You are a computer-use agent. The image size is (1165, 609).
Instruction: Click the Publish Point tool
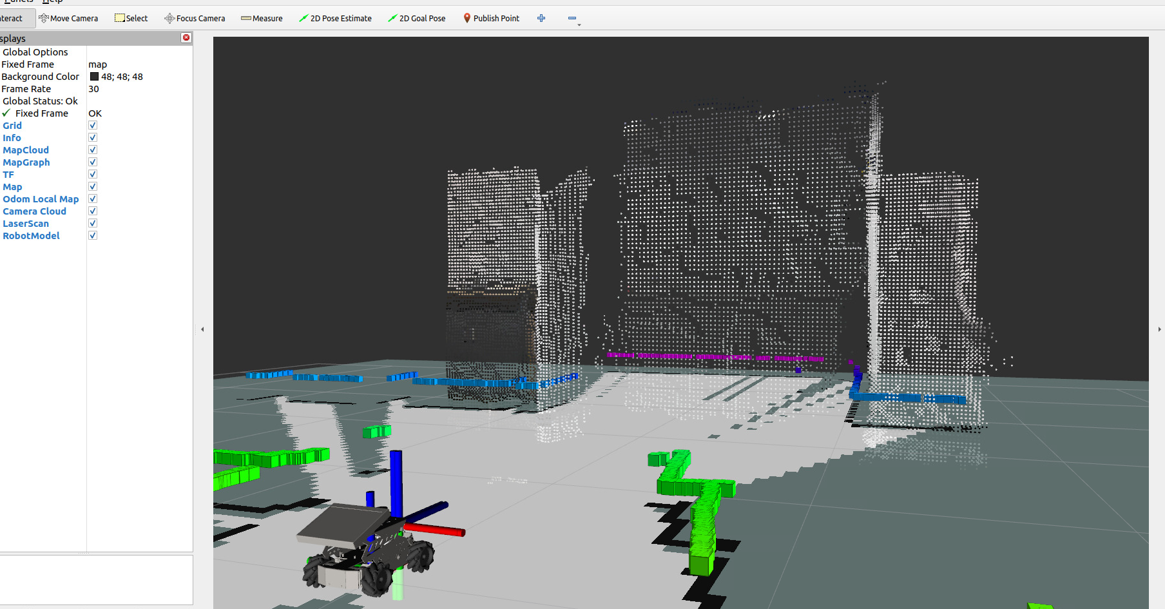(492, 18)
